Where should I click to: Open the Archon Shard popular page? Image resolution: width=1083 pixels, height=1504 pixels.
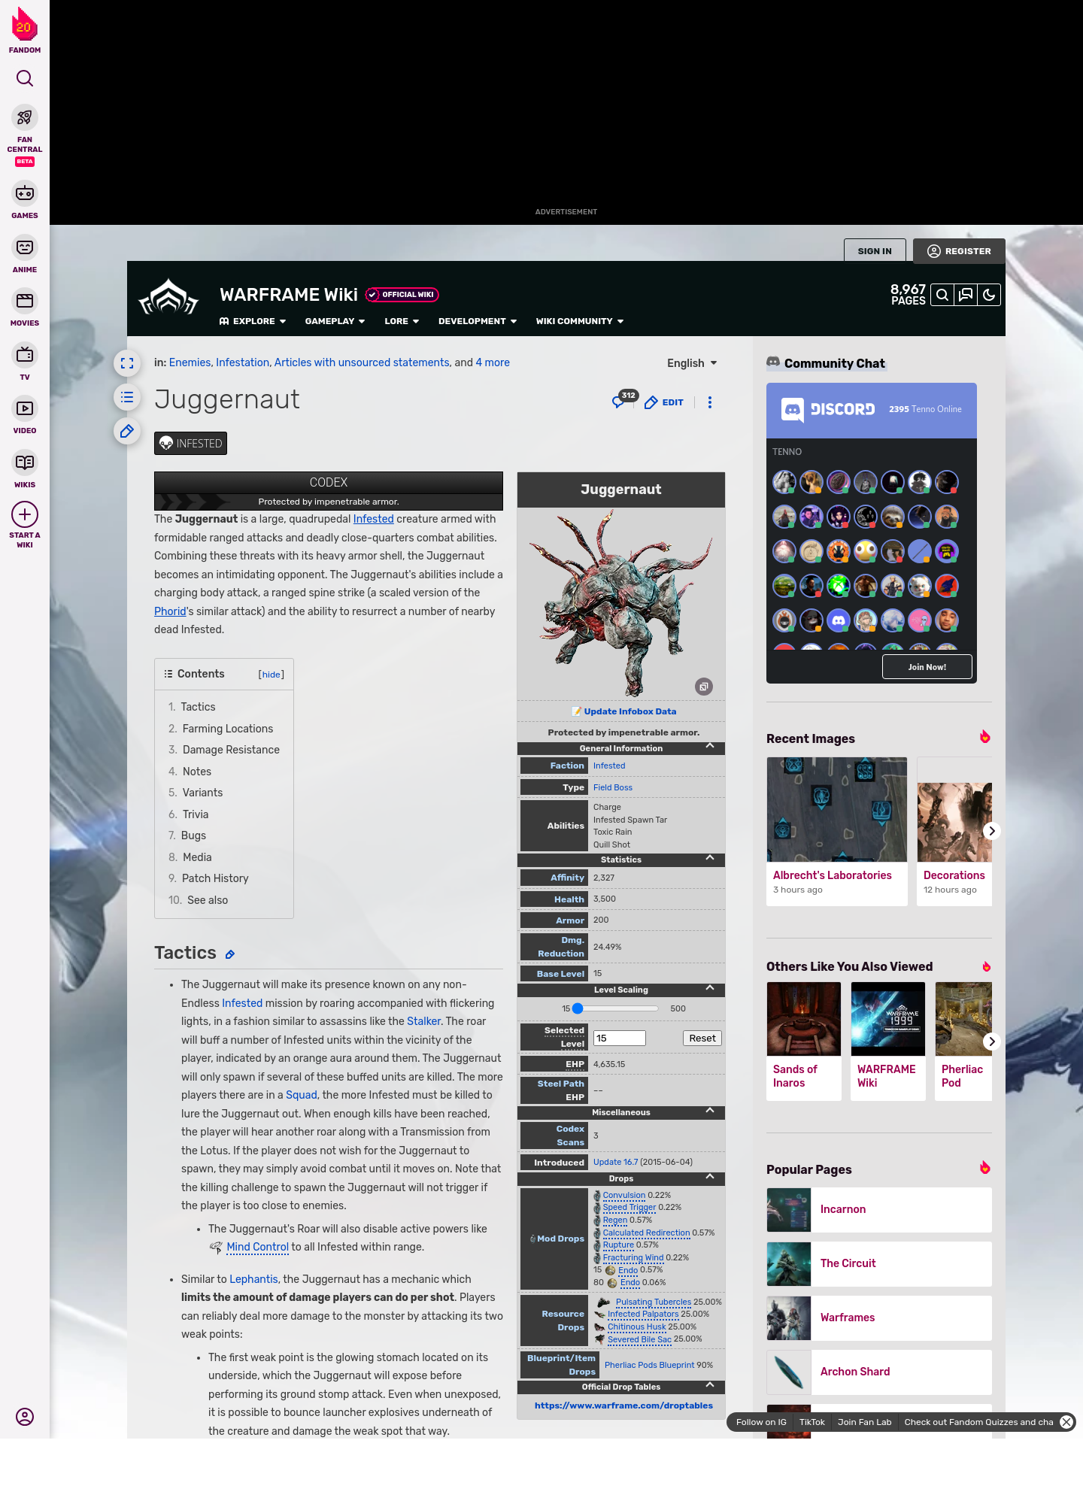pyautogui.click(x=879, y=1372)
